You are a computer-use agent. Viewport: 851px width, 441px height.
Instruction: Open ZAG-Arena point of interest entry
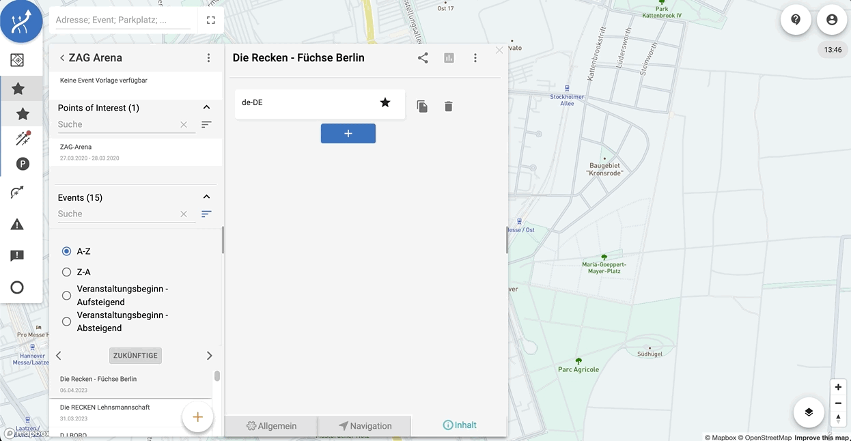click(x=136, y=152)
